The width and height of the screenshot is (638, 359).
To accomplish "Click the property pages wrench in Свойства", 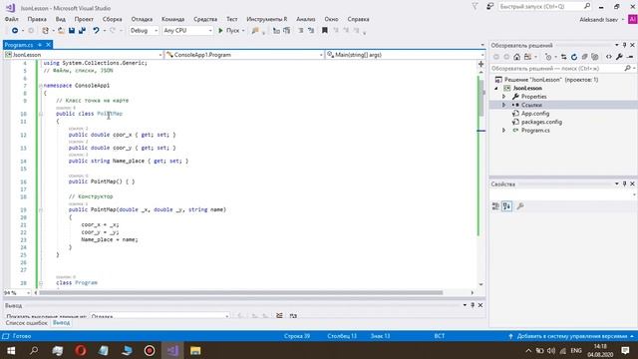I will point(520,206).
